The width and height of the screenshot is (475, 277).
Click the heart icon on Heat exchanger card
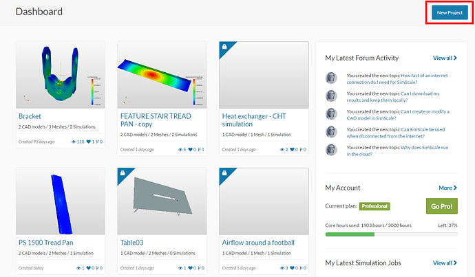tap(292, 149)
